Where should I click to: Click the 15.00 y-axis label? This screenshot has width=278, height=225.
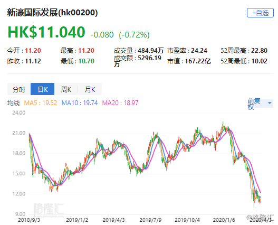[19, 173]
